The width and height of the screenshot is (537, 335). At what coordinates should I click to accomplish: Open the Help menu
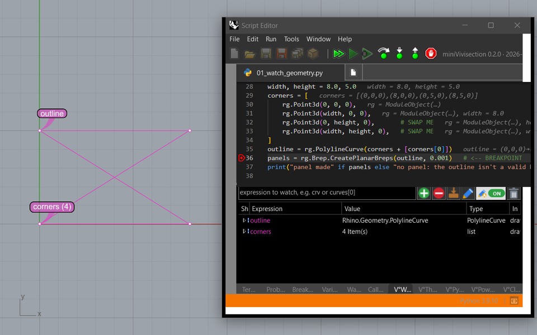(345, 39)
